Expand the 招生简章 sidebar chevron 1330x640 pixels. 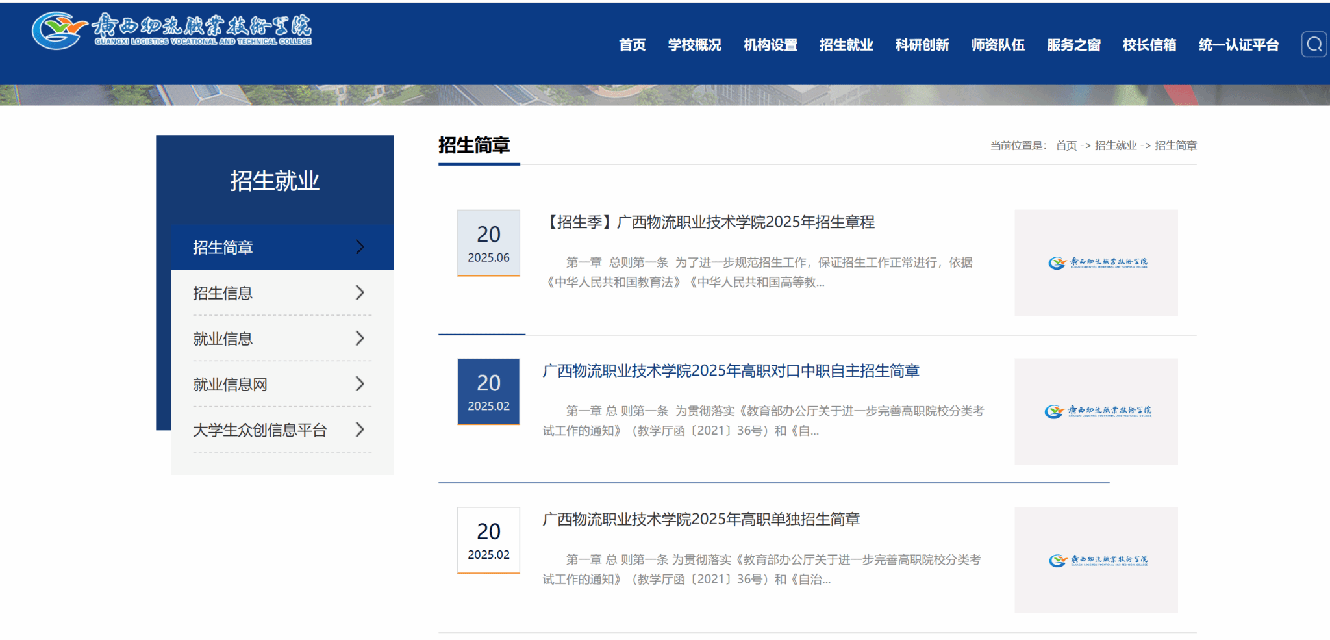[360, 247]
